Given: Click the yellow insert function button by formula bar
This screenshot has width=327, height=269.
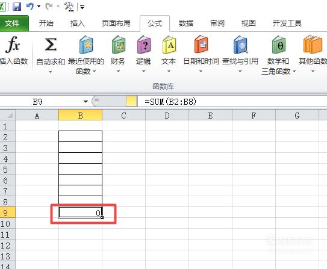Looking at the screenshot, I should [x=131, y=101].
